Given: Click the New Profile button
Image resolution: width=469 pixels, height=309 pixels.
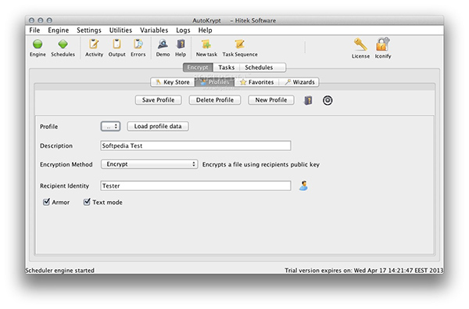Looking at the screenshot, I should 271,100.
